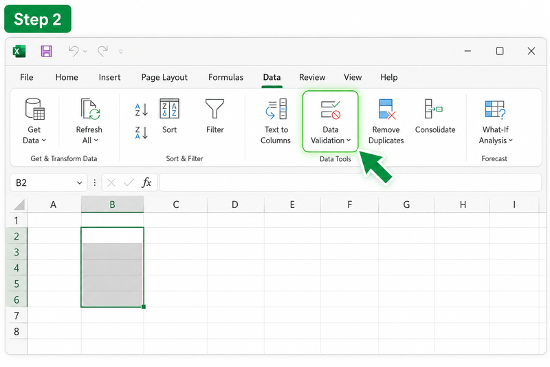Expand the What-If Analysis dropdown arrow

tap(510, 140)
